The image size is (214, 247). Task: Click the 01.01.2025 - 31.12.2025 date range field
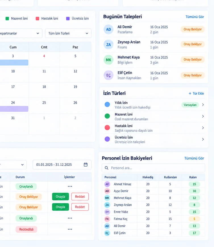point(62,165)
